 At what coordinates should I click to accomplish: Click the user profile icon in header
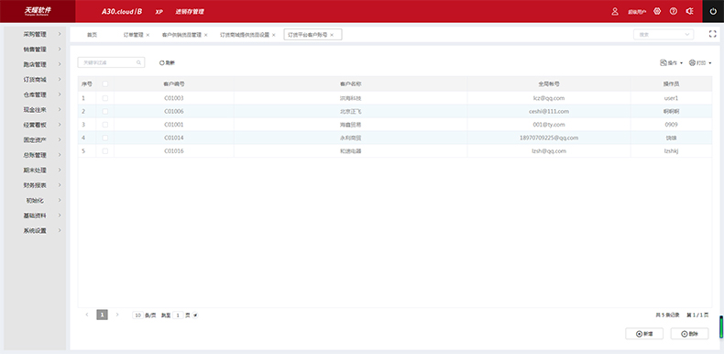click(x=615, y=12)
